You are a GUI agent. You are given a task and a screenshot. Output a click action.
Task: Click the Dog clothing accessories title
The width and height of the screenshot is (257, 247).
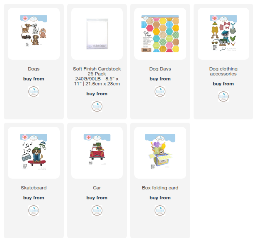pyautogui.click(x=223, y=71)
